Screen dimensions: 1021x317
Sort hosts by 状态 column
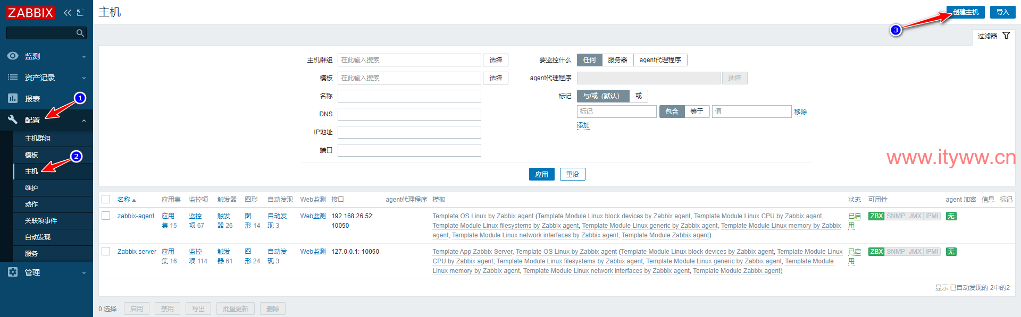(x=855, y=200)
